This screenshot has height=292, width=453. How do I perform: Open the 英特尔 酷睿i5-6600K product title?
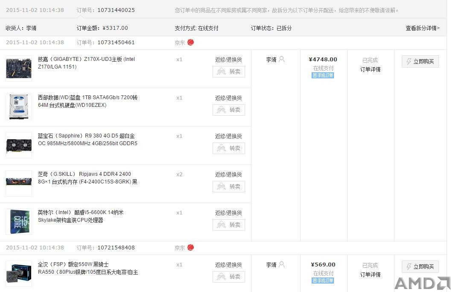click(x=81, y=216)
